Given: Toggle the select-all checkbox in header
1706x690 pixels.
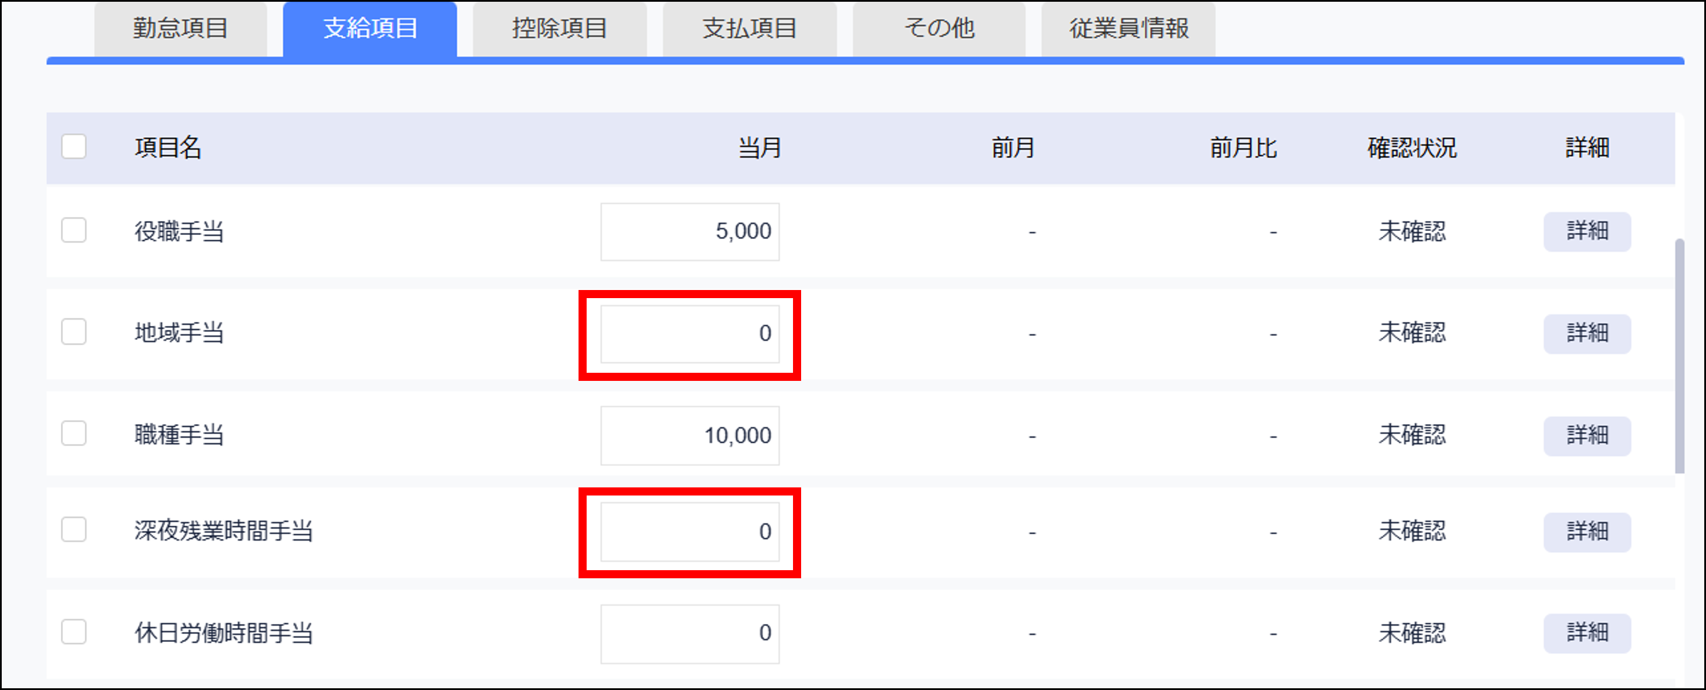Looking at the screenshot, I should 74,147.
